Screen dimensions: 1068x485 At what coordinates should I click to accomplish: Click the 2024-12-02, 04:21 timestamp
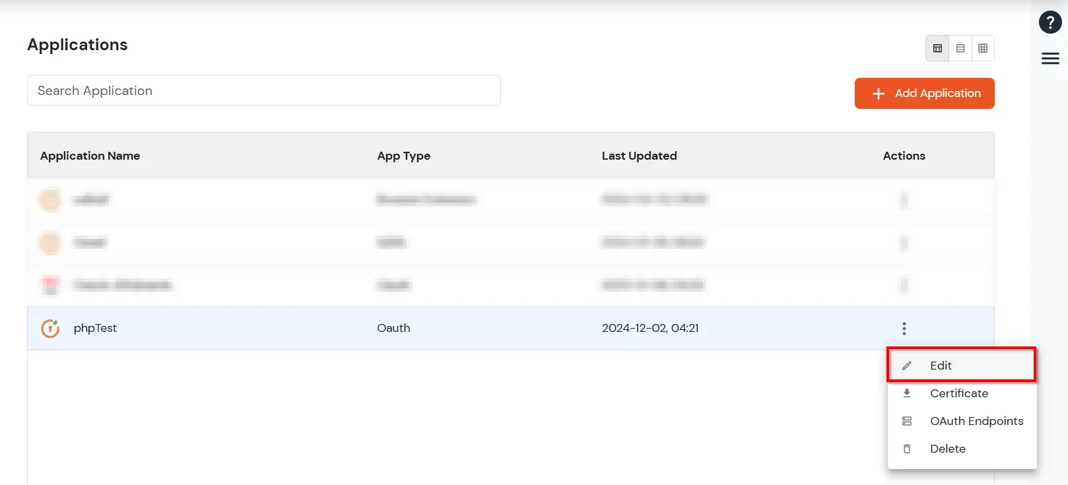650,328
